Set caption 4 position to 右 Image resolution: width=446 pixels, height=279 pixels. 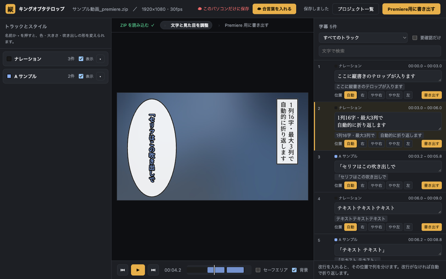coord(362,227)
